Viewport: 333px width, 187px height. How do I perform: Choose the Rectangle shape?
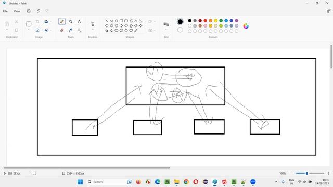(x=121, y=21)
